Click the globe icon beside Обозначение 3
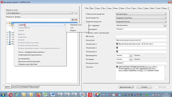This screenshot has height=97, width=172. (117, 51)
